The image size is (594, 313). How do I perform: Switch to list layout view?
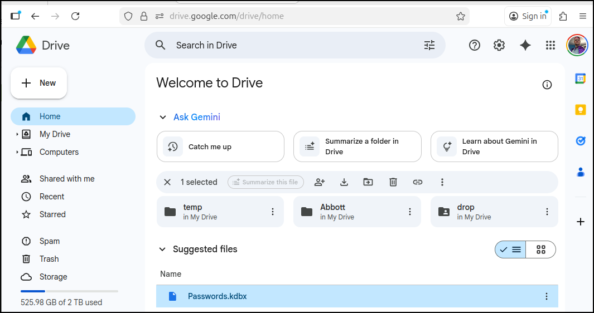510,250
